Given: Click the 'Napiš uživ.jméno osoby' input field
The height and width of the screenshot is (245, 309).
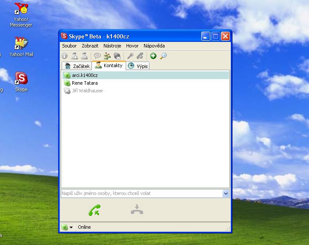Looking at the screenshot, I should tap(142, 194).
